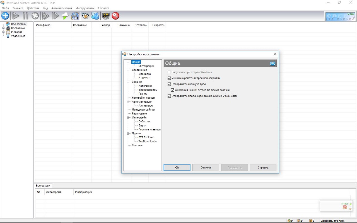Click the globe icon with number 2
357x223 pixels.
point(75,16)
